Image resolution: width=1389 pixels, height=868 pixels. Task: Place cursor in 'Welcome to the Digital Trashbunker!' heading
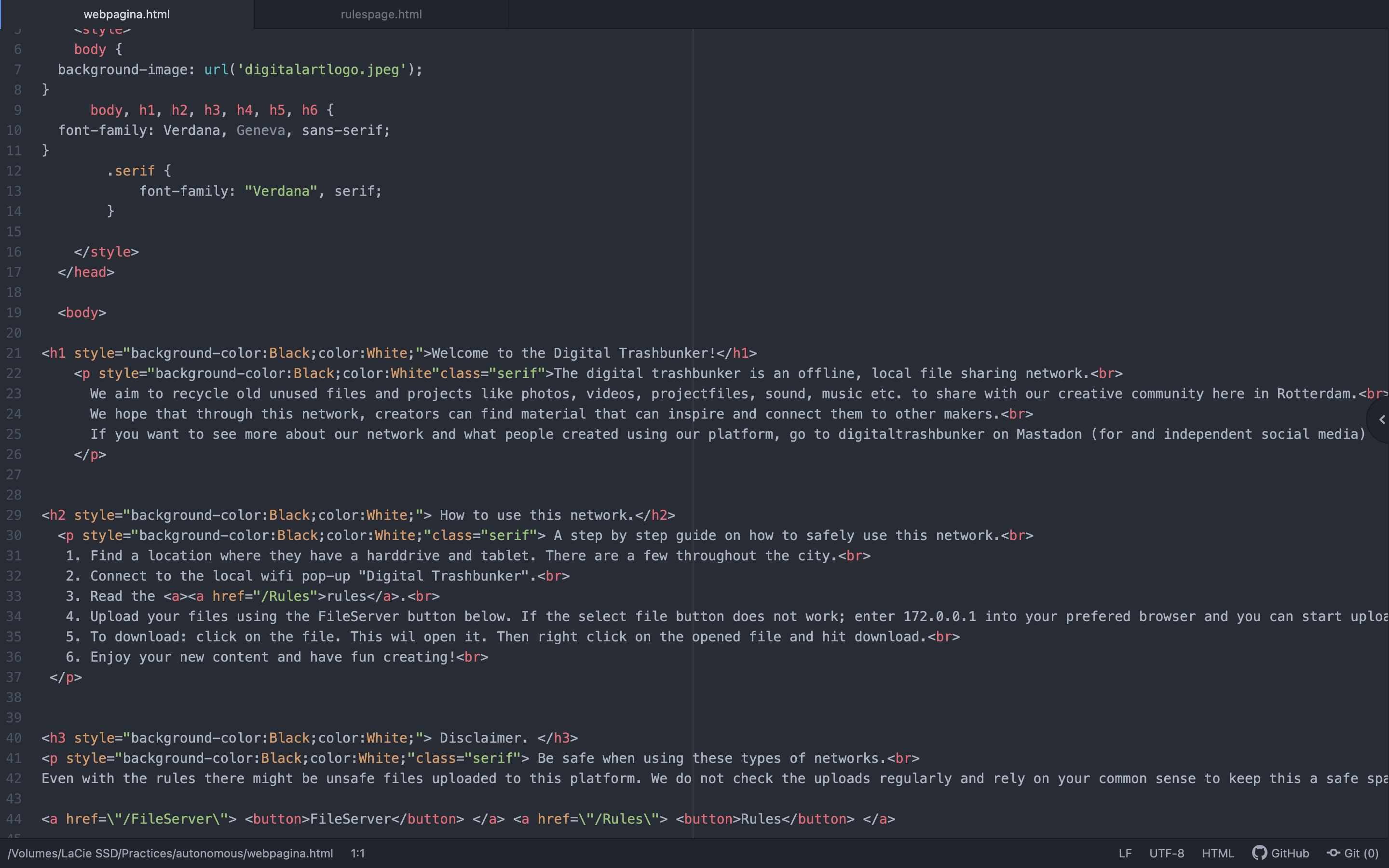[574, 353]
